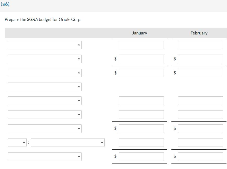The height and width of the screenshot is (169, 227).
Task: Open the first line-item dropdown under the header
Action: click(x=45, y=45)
